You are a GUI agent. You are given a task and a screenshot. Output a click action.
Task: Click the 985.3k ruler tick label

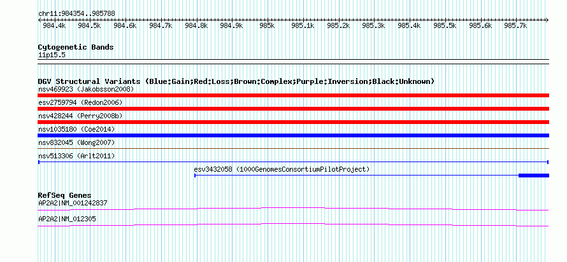coord(374,26)
